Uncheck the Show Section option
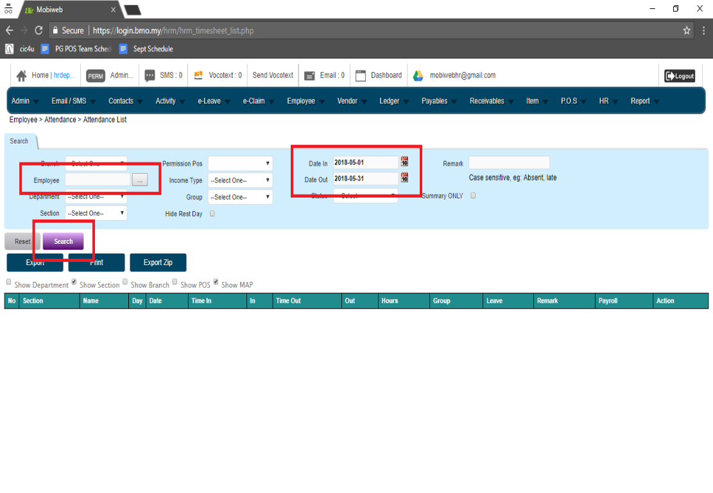Screen dimensions: 713x493 [74, 282]
